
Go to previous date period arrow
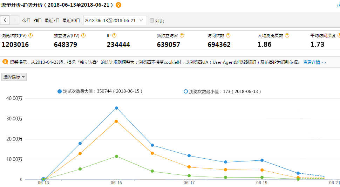click(5, 20)
